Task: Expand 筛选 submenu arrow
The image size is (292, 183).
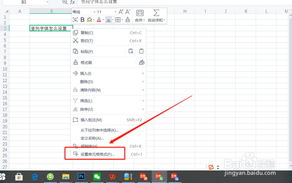Action: 143,101
